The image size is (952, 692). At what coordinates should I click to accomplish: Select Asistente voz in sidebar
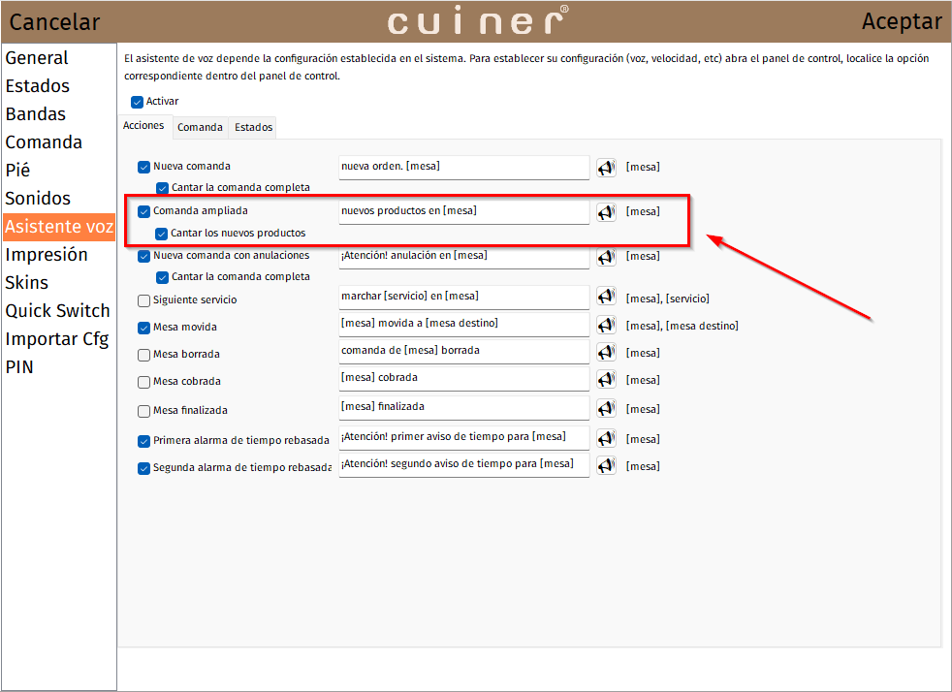[59, 227]
